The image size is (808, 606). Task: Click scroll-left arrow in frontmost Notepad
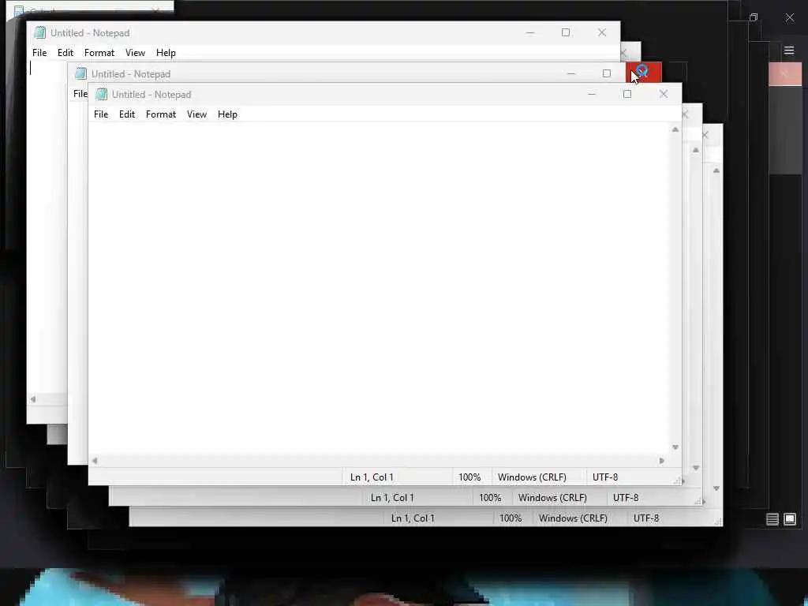point(95,461)
